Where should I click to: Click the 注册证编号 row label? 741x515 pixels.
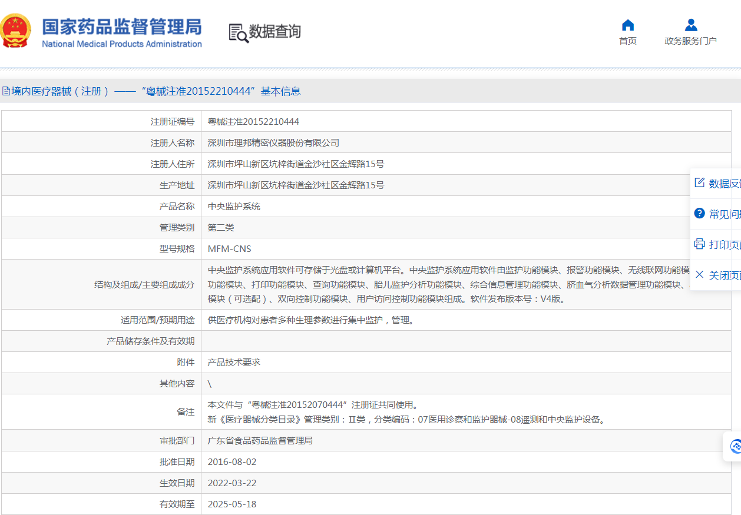(173, 122)
